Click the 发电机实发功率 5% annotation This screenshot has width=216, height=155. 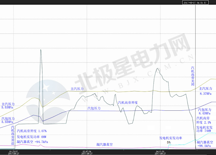coord(170,139)
